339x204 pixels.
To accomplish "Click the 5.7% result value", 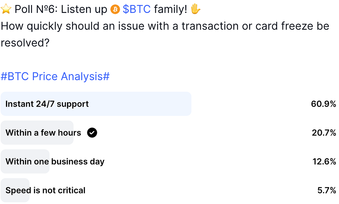I will click(x=327, y=190).
